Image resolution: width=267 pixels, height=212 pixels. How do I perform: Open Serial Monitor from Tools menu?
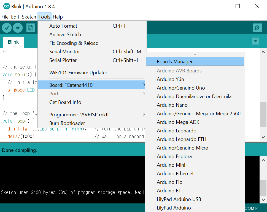pos(92,52)
